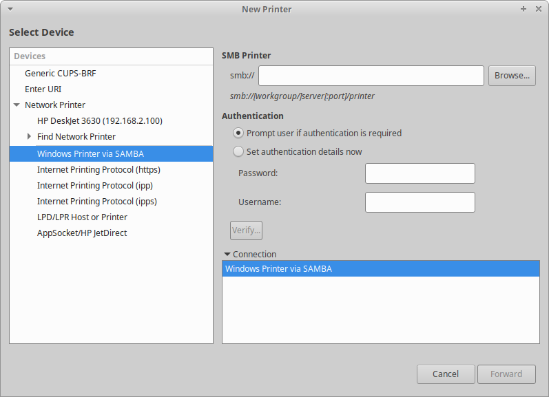Collapse the Connection section

[x=227, y=254]
